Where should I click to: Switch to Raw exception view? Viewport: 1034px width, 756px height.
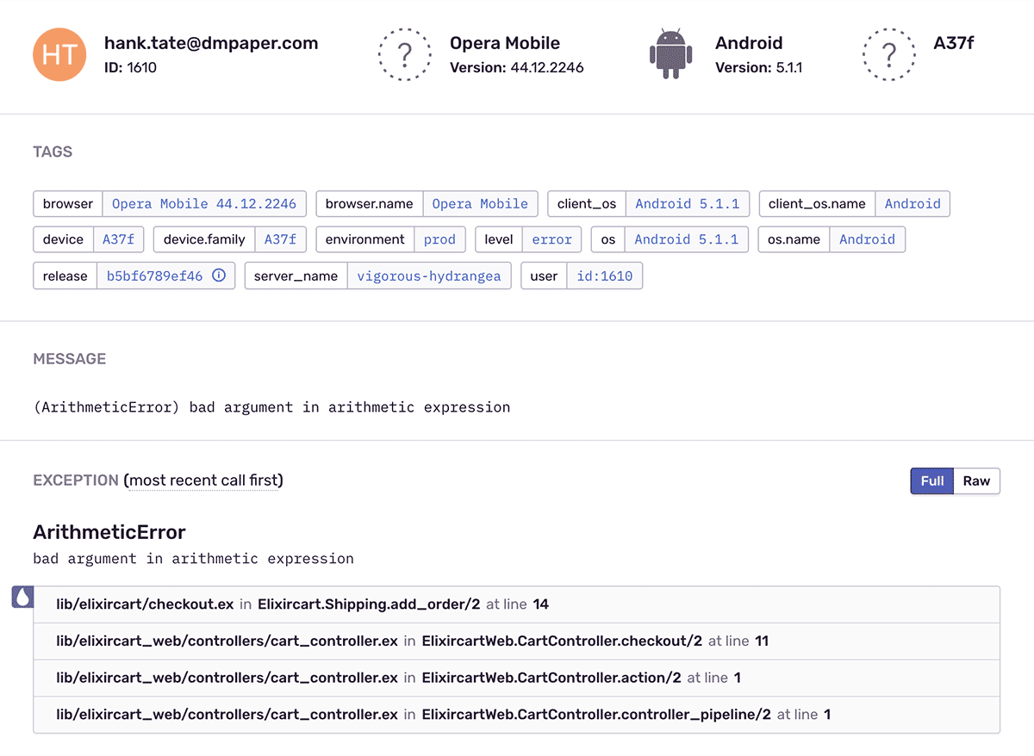pyautogui.click(x=976, y=481)
